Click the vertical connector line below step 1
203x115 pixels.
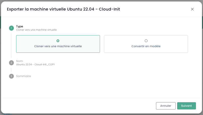coord(11,45)
